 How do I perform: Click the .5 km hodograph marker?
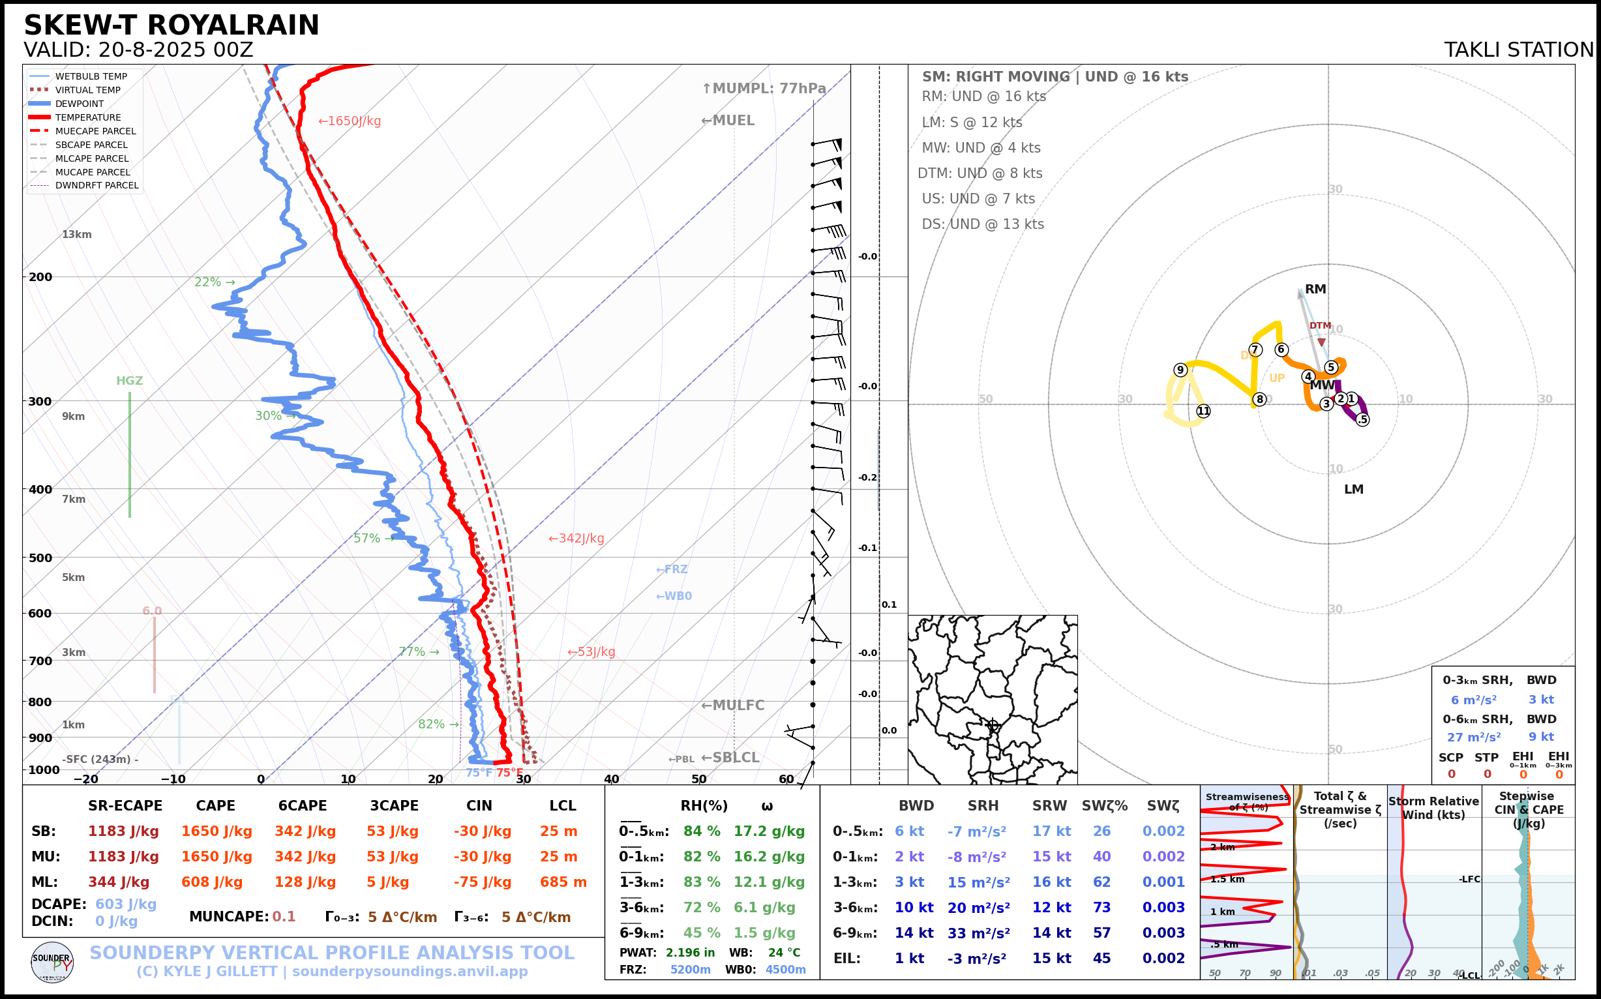(x=1362, y=419)
